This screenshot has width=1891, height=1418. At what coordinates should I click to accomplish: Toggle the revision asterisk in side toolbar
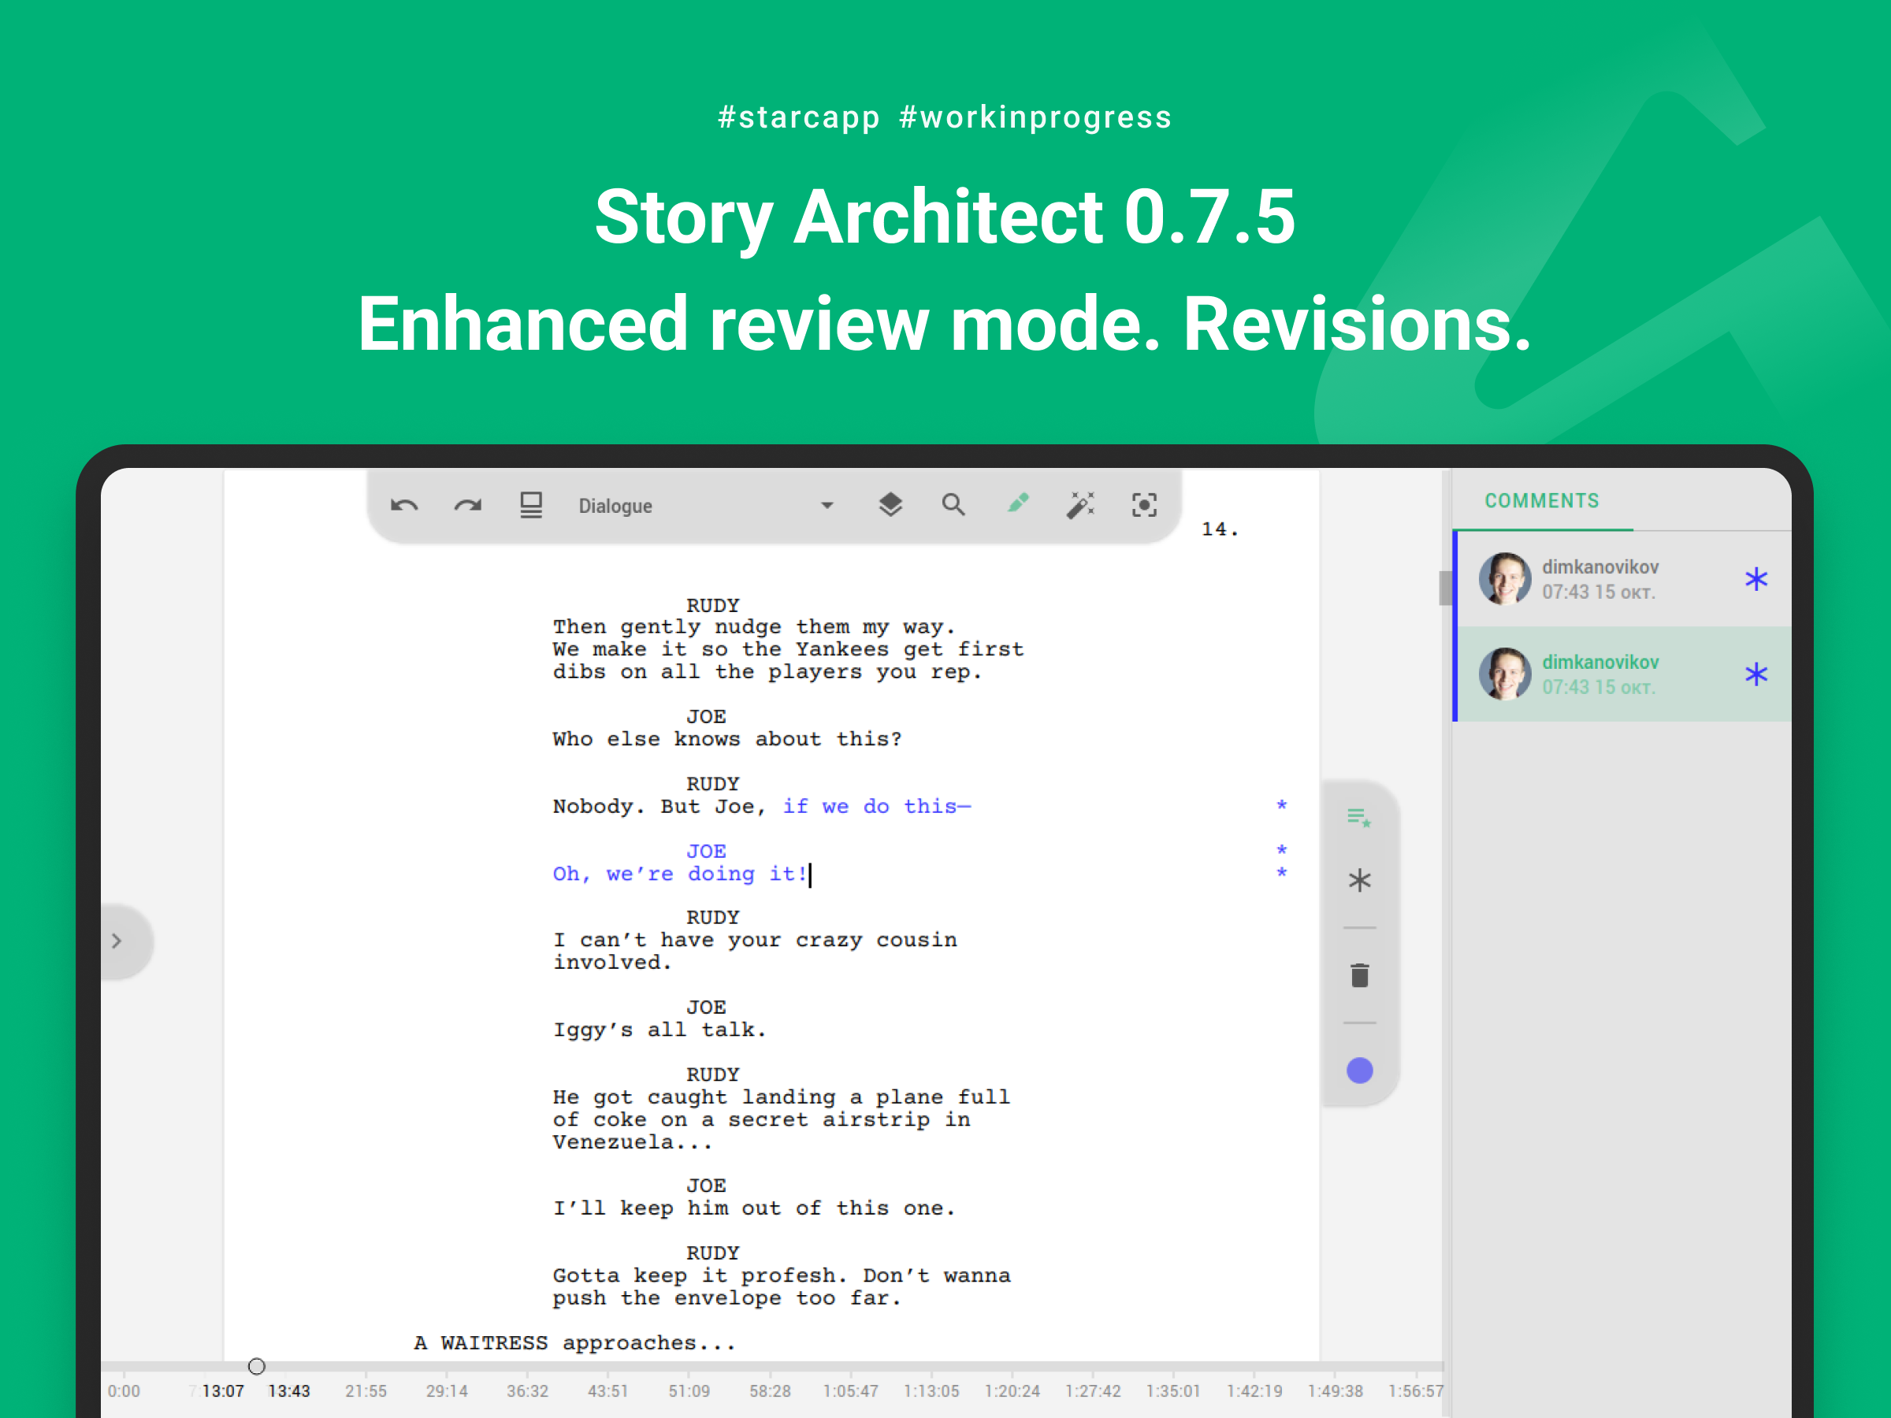[1359, 881]
